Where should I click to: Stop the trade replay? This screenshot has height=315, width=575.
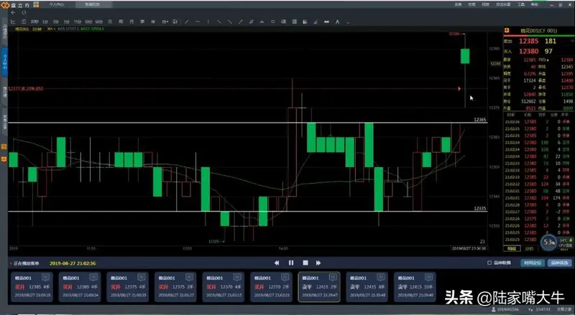click(305, 263)
